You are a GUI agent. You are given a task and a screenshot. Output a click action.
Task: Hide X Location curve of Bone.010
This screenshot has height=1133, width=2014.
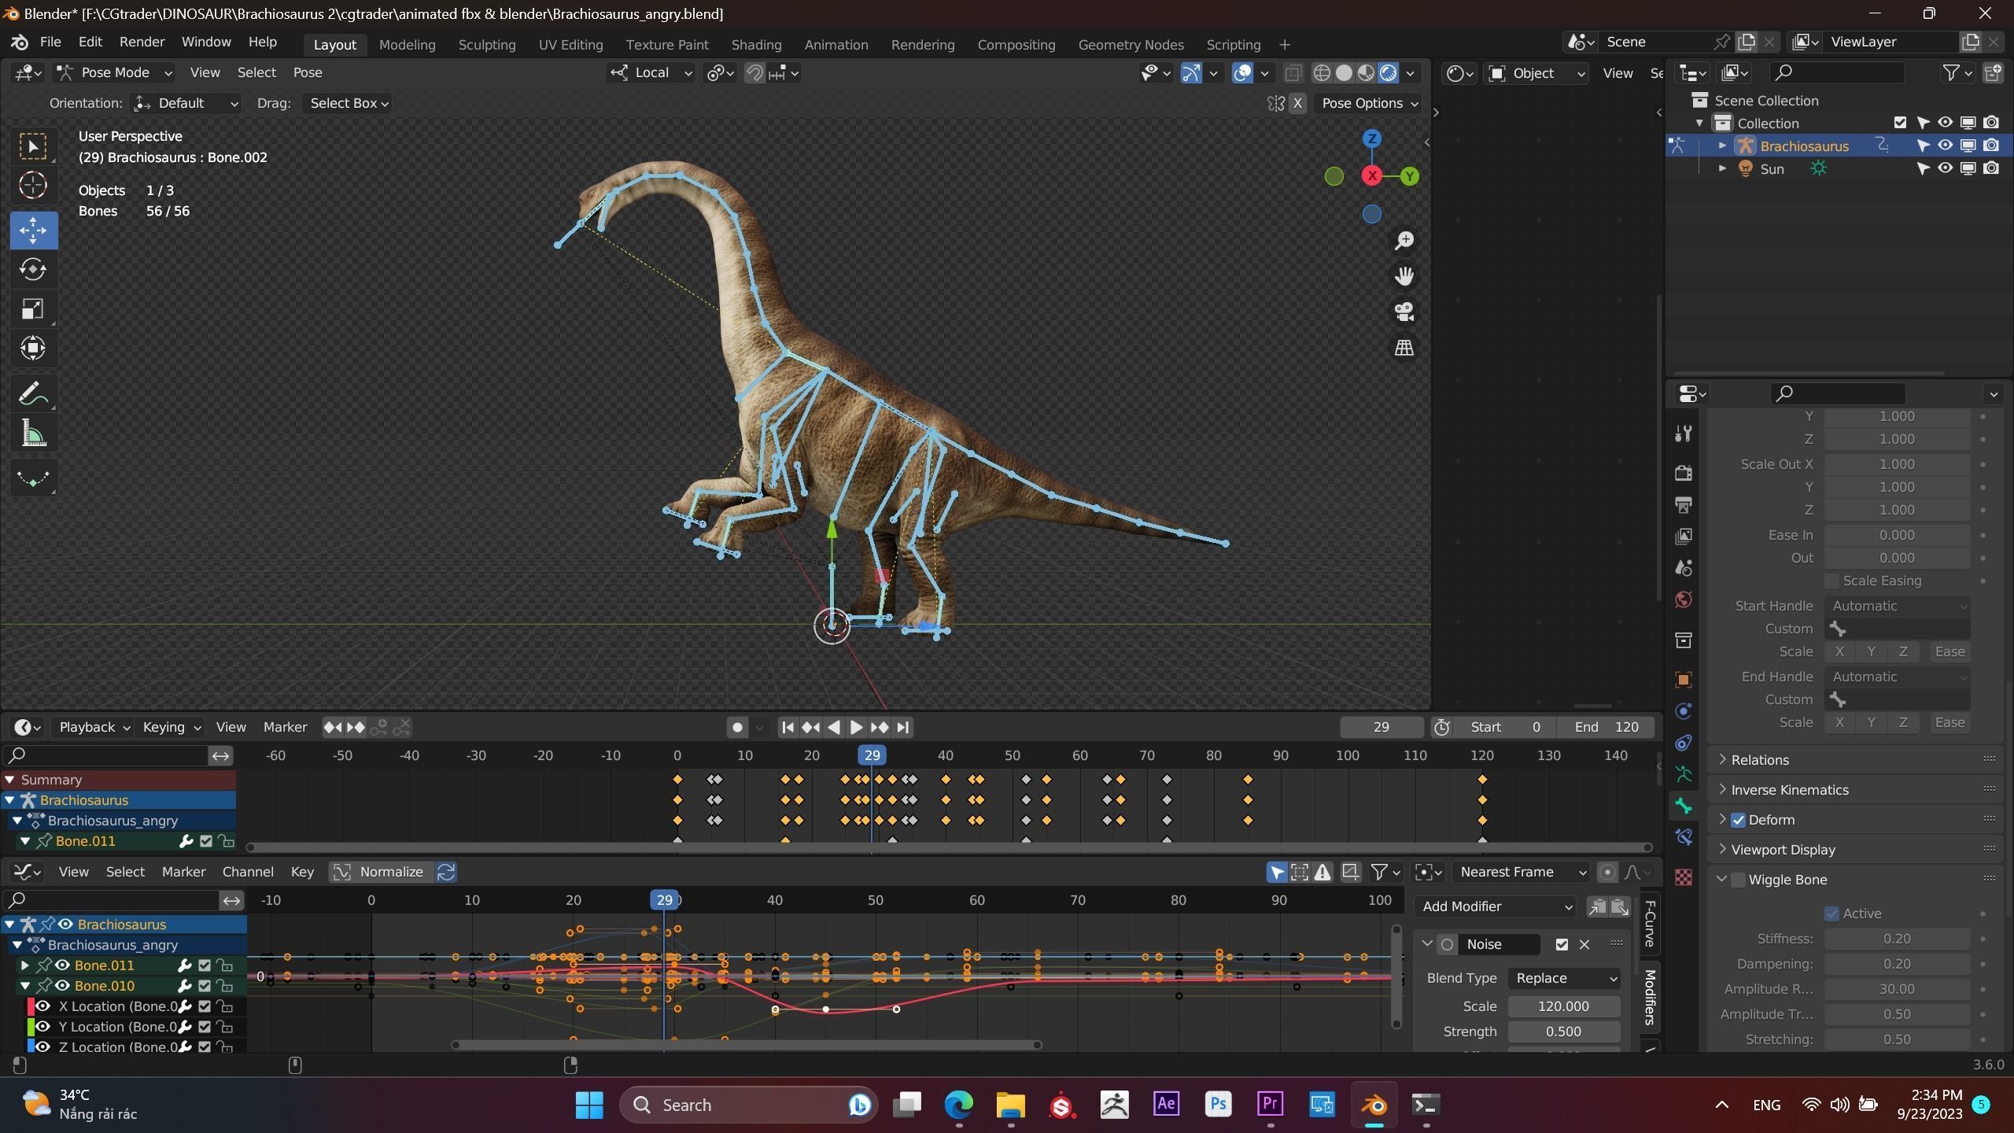tap(43, 1006)
